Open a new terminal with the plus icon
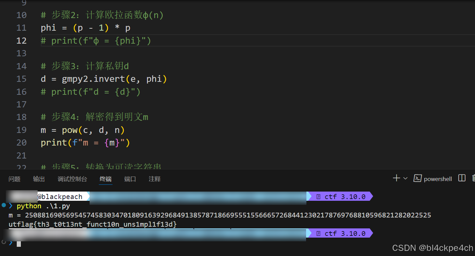Image resolution: width=475 pixels, height=256 pixels. [x=396, y=178]
